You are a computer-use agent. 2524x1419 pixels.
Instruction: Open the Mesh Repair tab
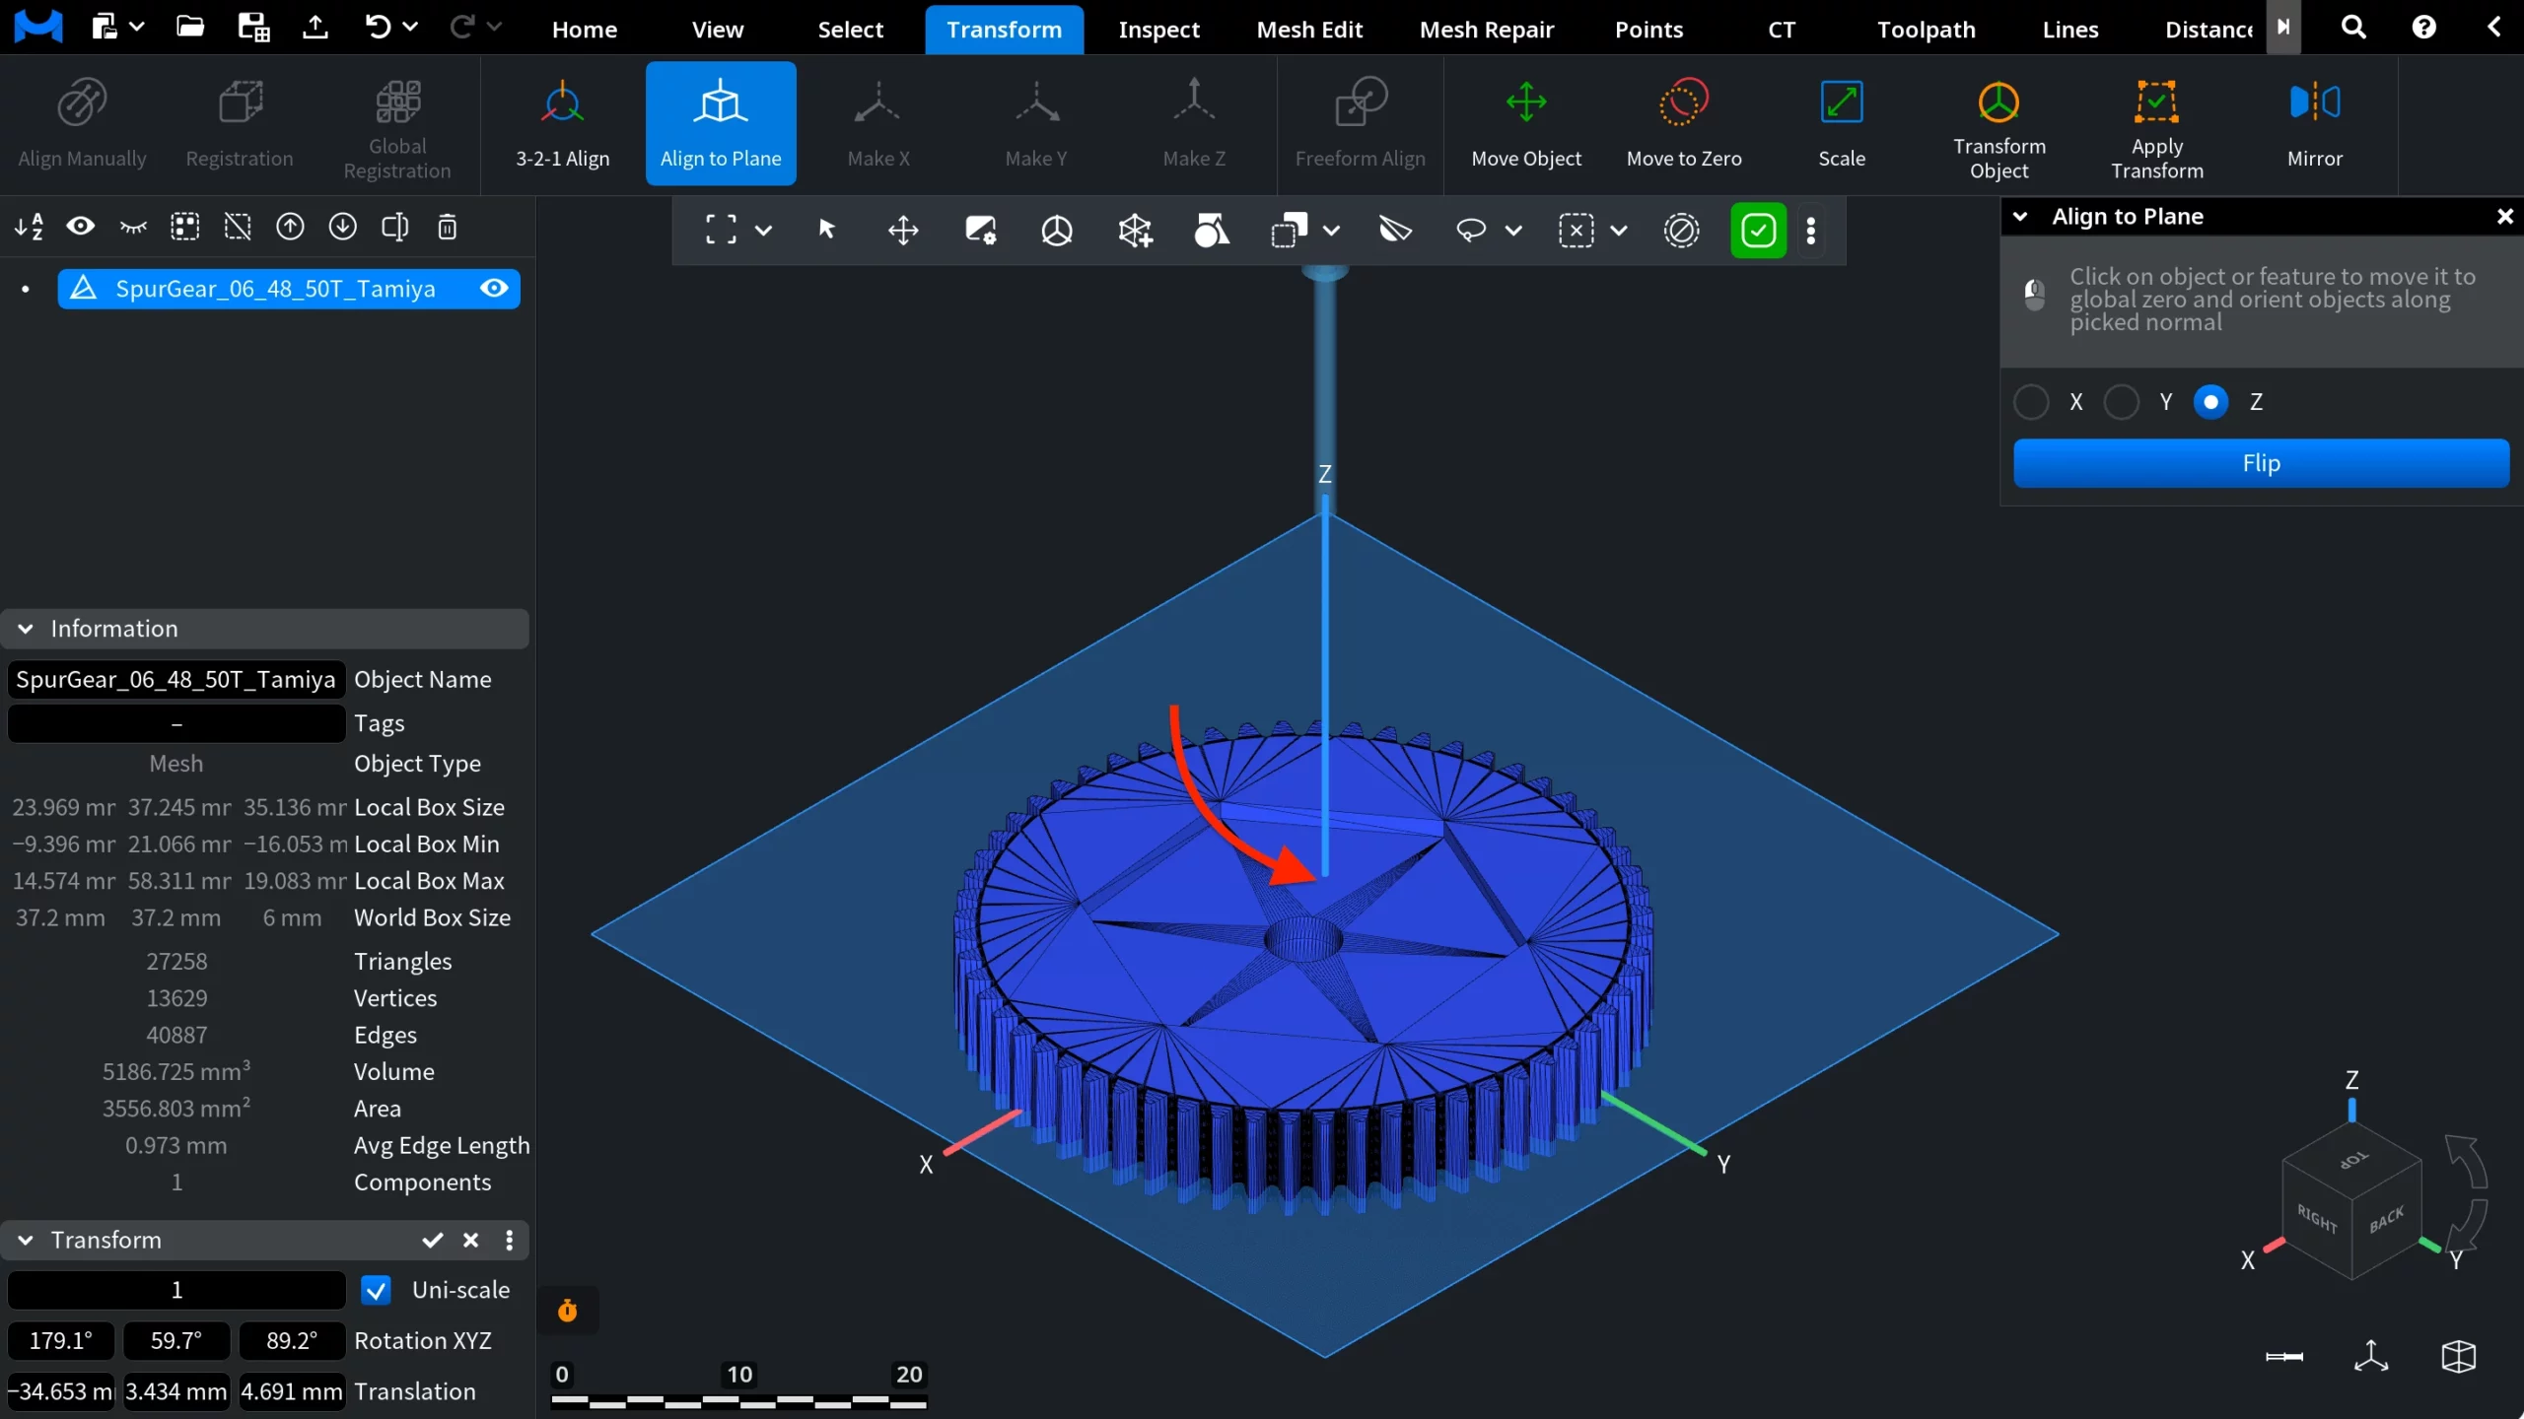(x=1486, y=30)
